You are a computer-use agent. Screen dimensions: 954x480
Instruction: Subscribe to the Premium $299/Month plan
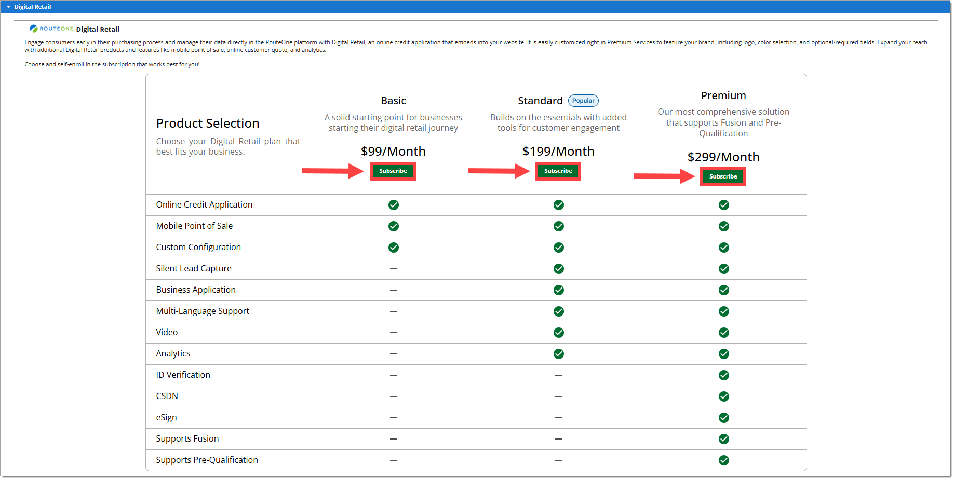coord(723,176)
